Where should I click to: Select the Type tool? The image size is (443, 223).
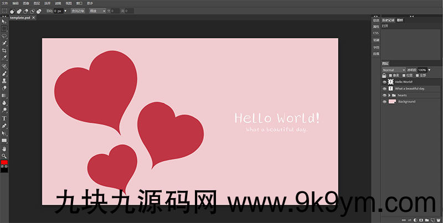coord(4,118)
